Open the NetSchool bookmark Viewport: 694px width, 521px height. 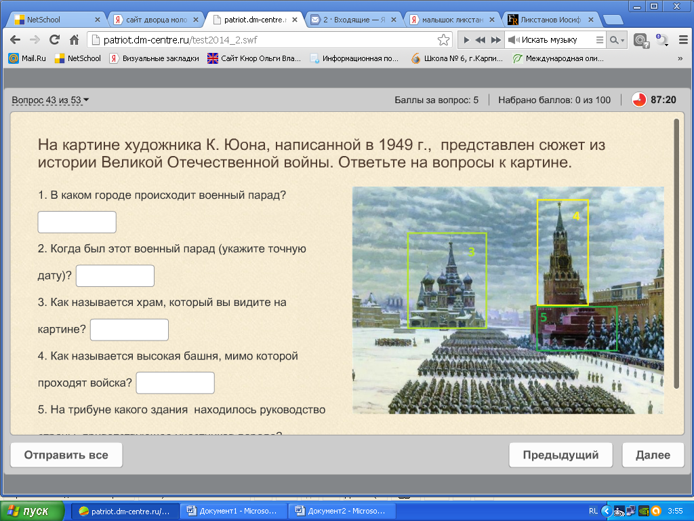pyautogui.click(x=77, y=58)
